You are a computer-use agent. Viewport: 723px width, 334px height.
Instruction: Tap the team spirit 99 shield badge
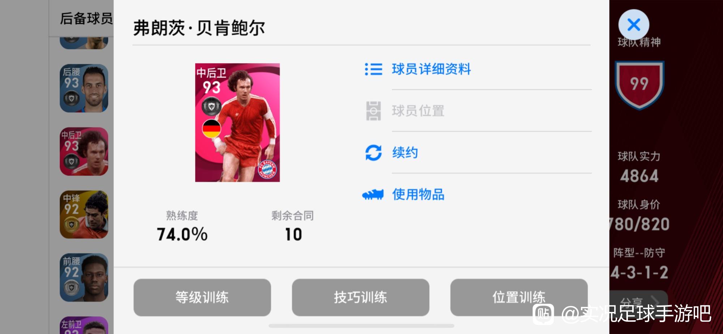[639, 85]
